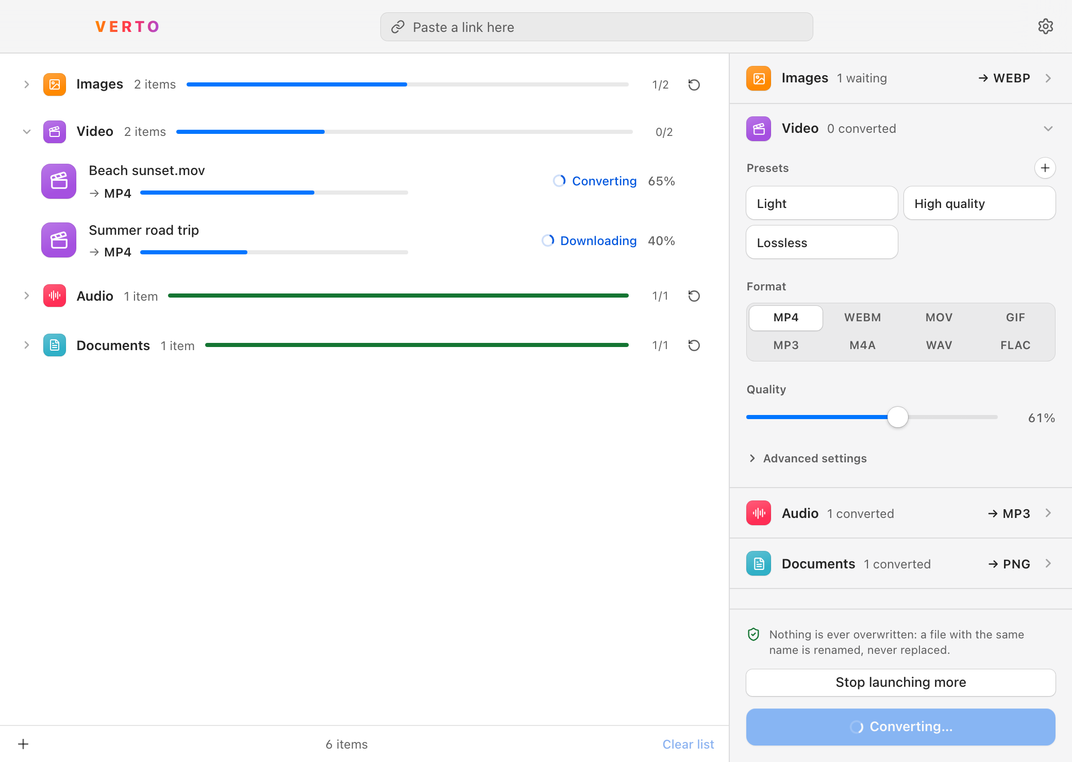
Task: Select the M4A format
Action: click(x=863, y=345)
